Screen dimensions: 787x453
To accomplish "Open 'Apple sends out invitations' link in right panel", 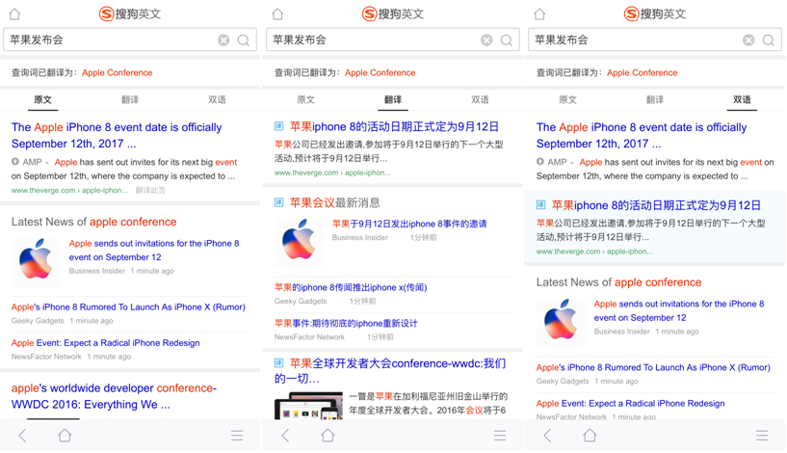I will (x=679, y=311).
